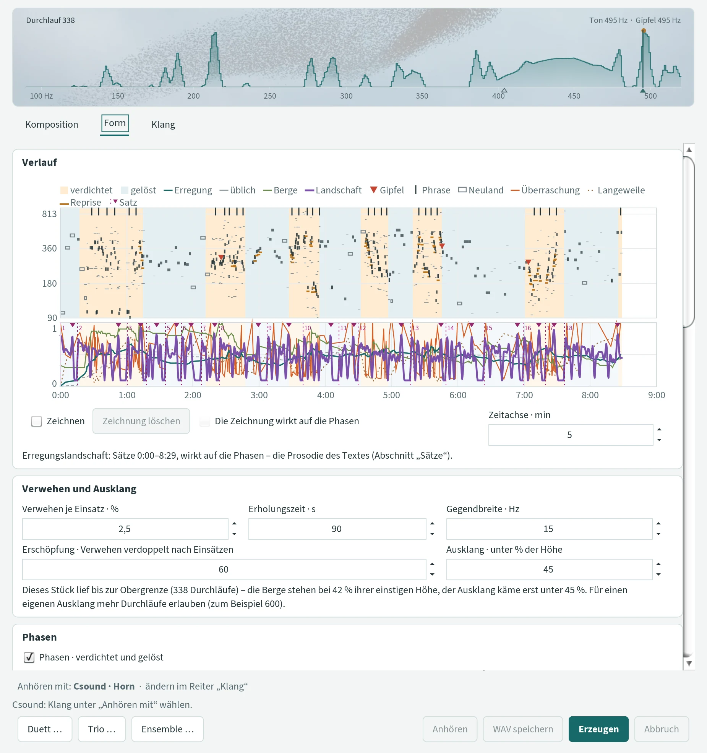Increment 'Verwehen je Einsatz' value
Screen dimensions: 707x753
[x=234, y=524]
